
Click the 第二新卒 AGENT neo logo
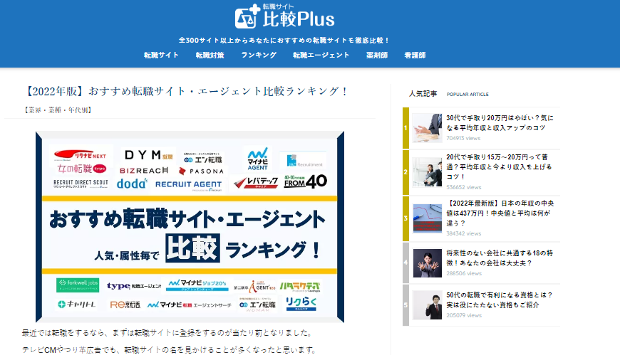pos(254,287)
